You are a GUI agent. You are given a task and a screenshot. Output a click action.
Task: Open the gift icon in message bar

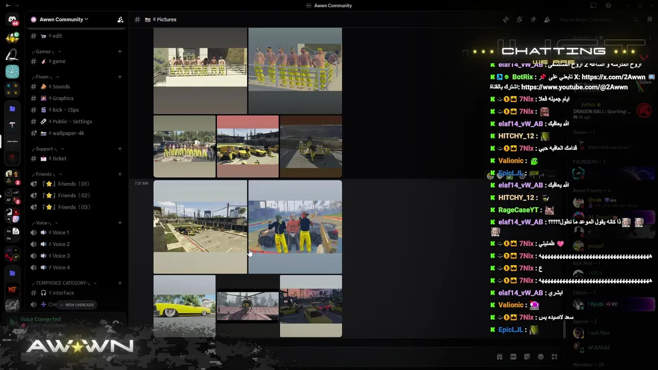(499, 357)
